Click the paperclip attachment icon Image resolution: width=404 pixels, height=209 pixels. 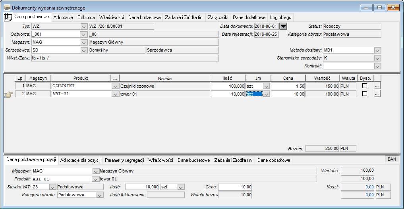pos(8,17)
